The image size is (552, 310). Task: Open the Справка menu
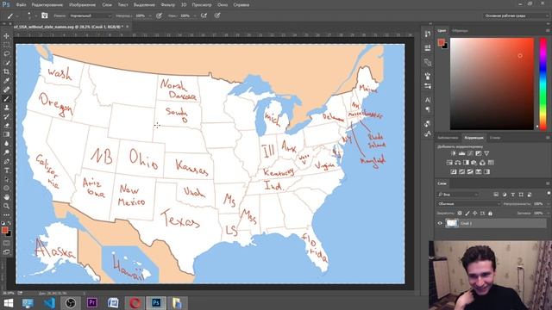click(x=241, y=5)
